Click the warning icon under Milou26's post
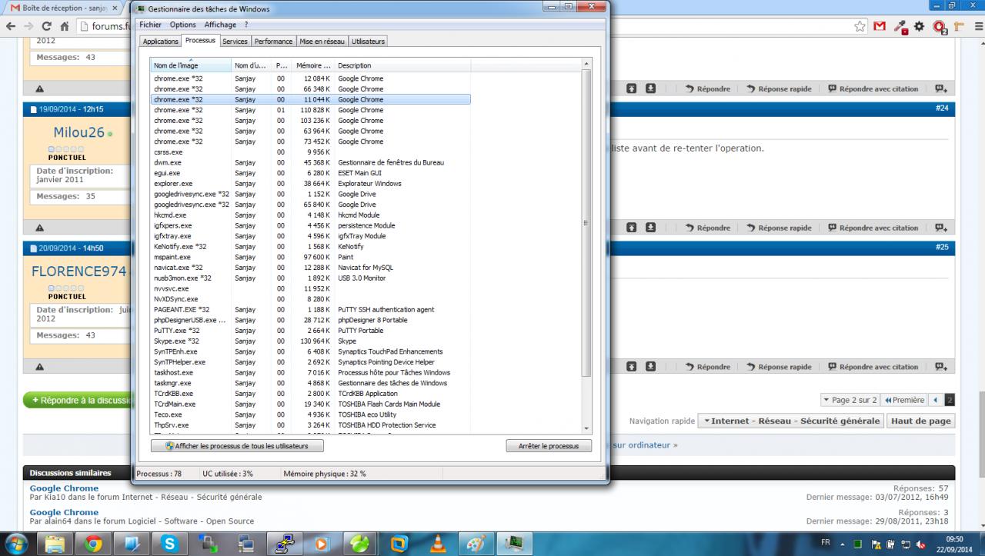The height and width of the screenshot is (556, 985). coord(39,228)
